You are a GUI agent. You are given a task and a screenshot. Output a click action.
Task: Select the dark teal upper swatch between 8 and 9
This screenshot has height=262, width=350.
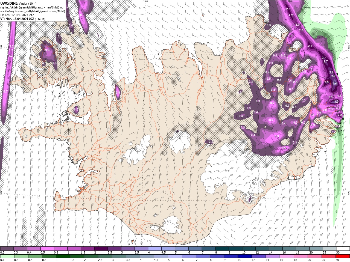[x=222, y=249]
